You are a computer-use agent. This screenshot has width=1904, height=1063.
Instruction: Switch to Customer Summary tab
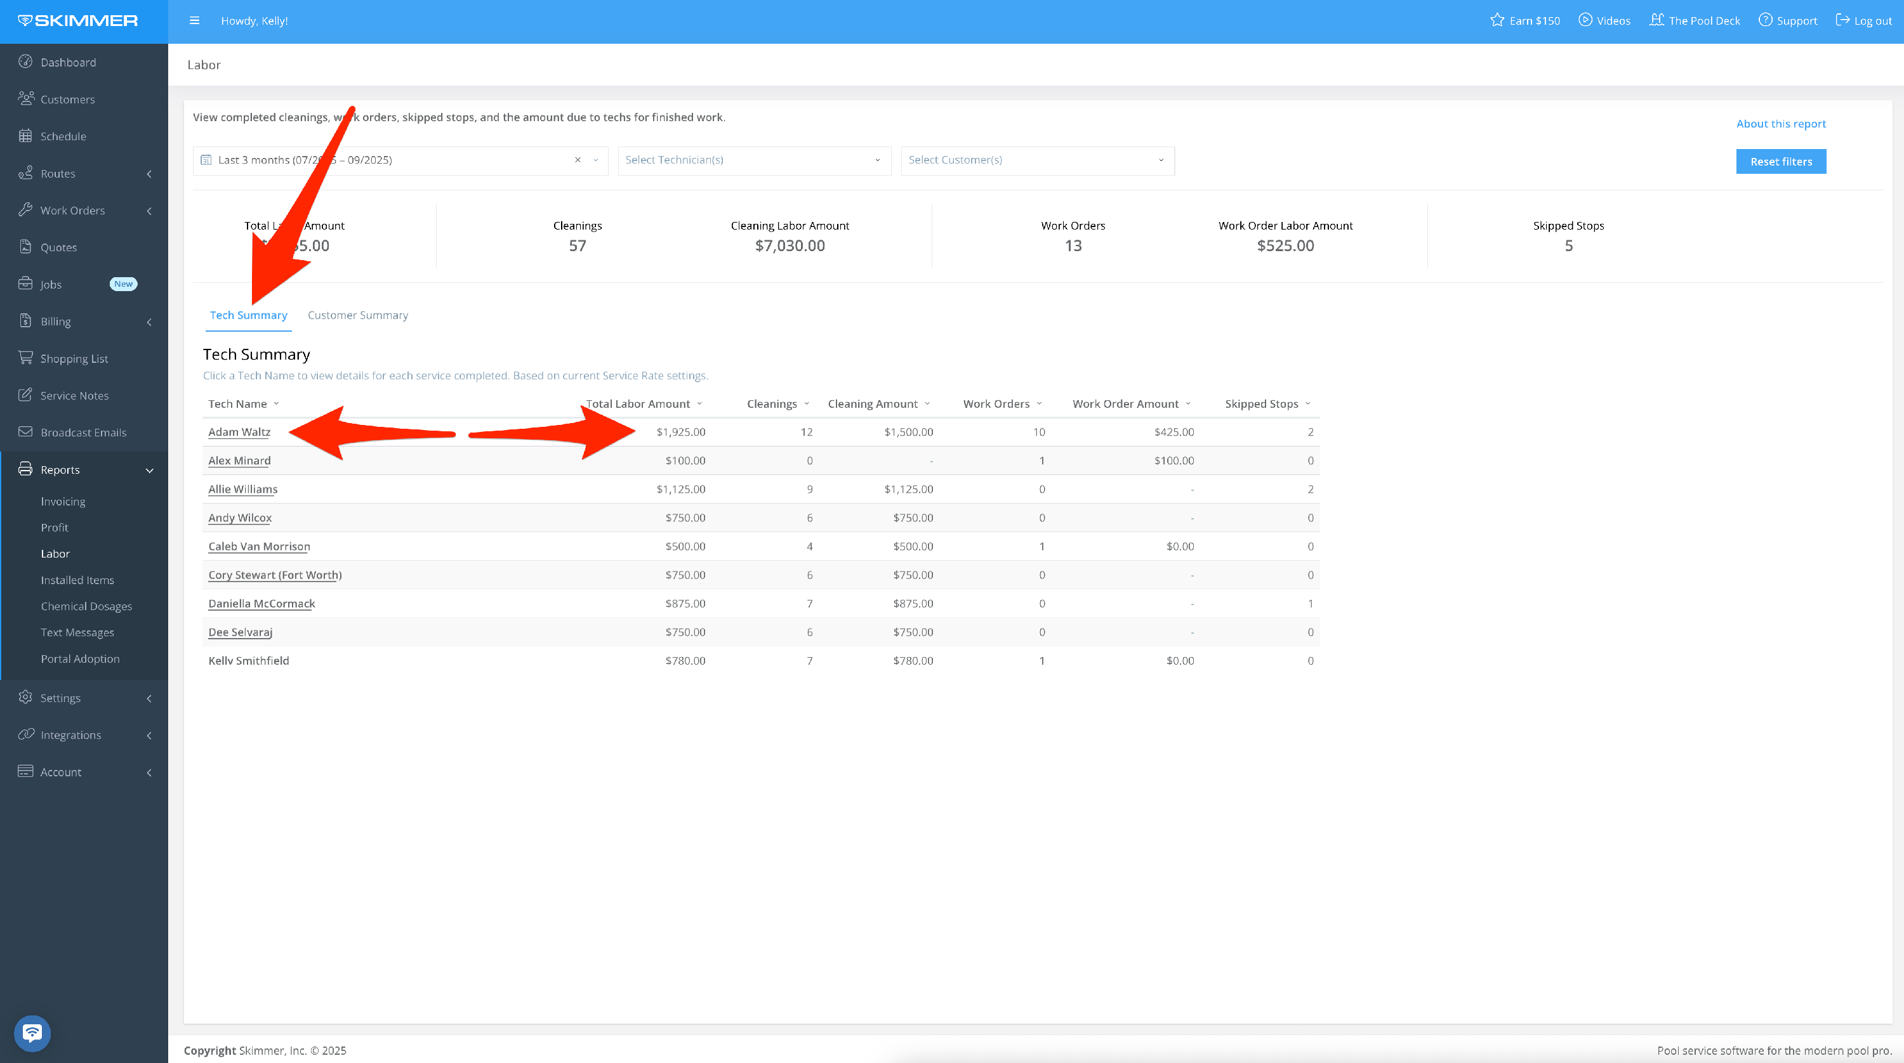tap(358, 315)
